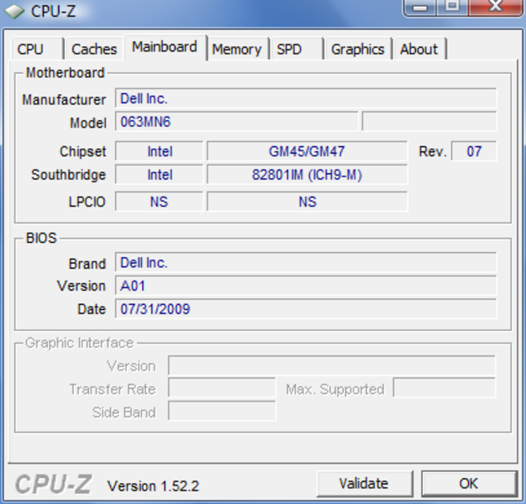Click the southbridge value 82801IM (ICH9-M)
This screenshot has width=526, height=504.
tap(307, 175)
